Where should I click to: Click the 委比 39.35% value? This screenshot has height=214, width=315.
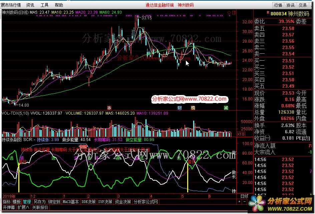pos(286,21)
